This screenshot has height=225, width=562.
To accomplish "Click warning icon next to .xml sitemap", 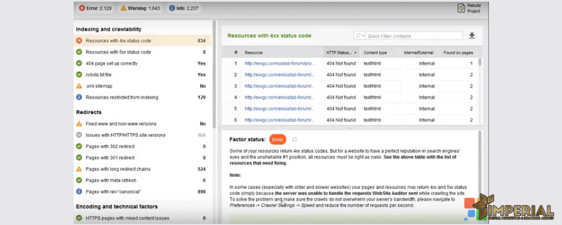I will [79, 86].
